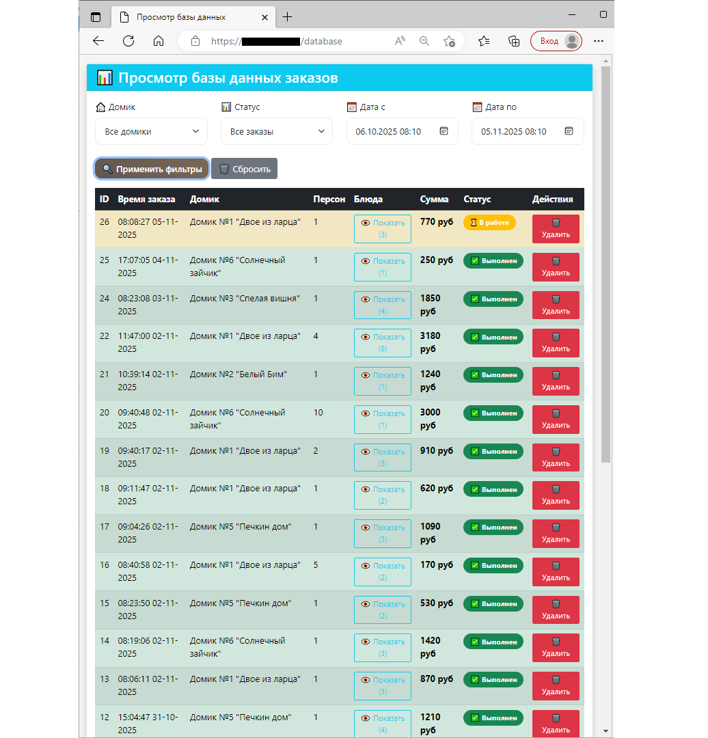708x738 pixels.
Task: Activate the Read aloud icon
Action: tap(400, 41)
